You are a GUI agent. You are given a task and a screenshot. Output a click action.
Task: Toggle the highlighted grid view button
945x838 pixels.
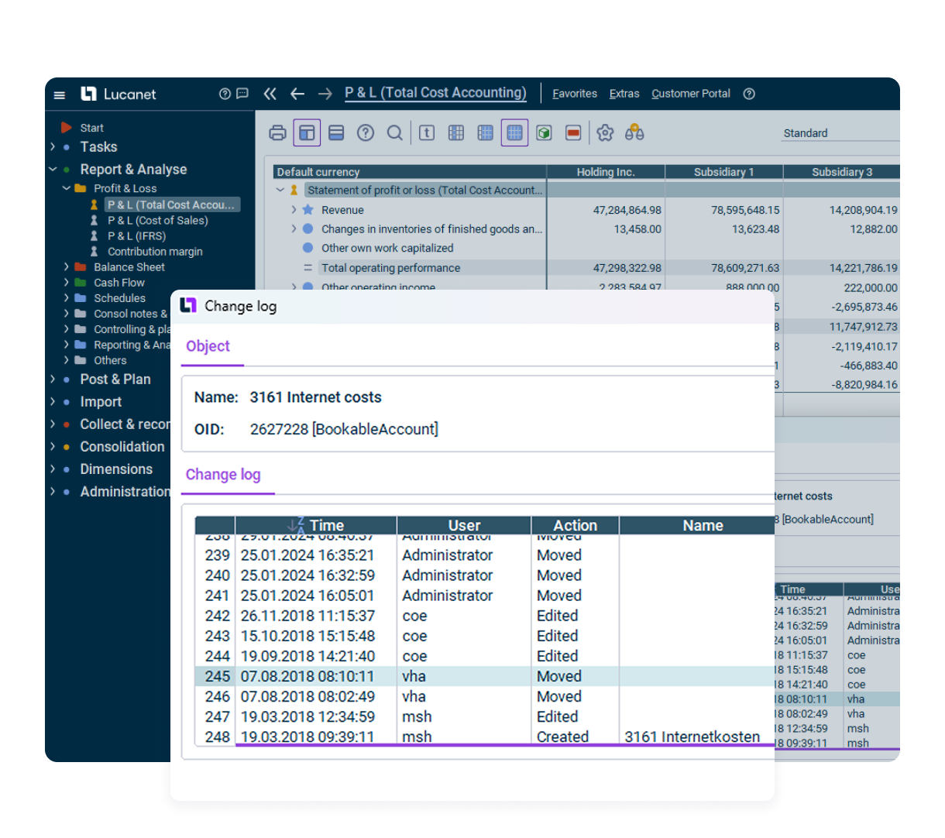tap(514, 133)
